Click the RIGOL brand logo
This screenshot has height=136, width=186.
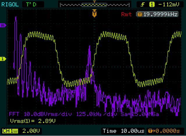coord(10,5)
